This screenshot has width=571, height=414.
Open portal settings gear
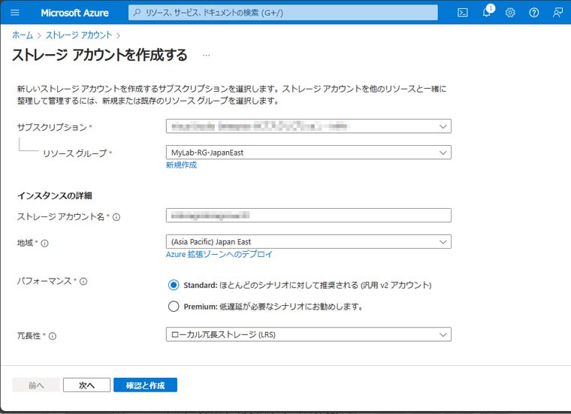coord(510,13)
